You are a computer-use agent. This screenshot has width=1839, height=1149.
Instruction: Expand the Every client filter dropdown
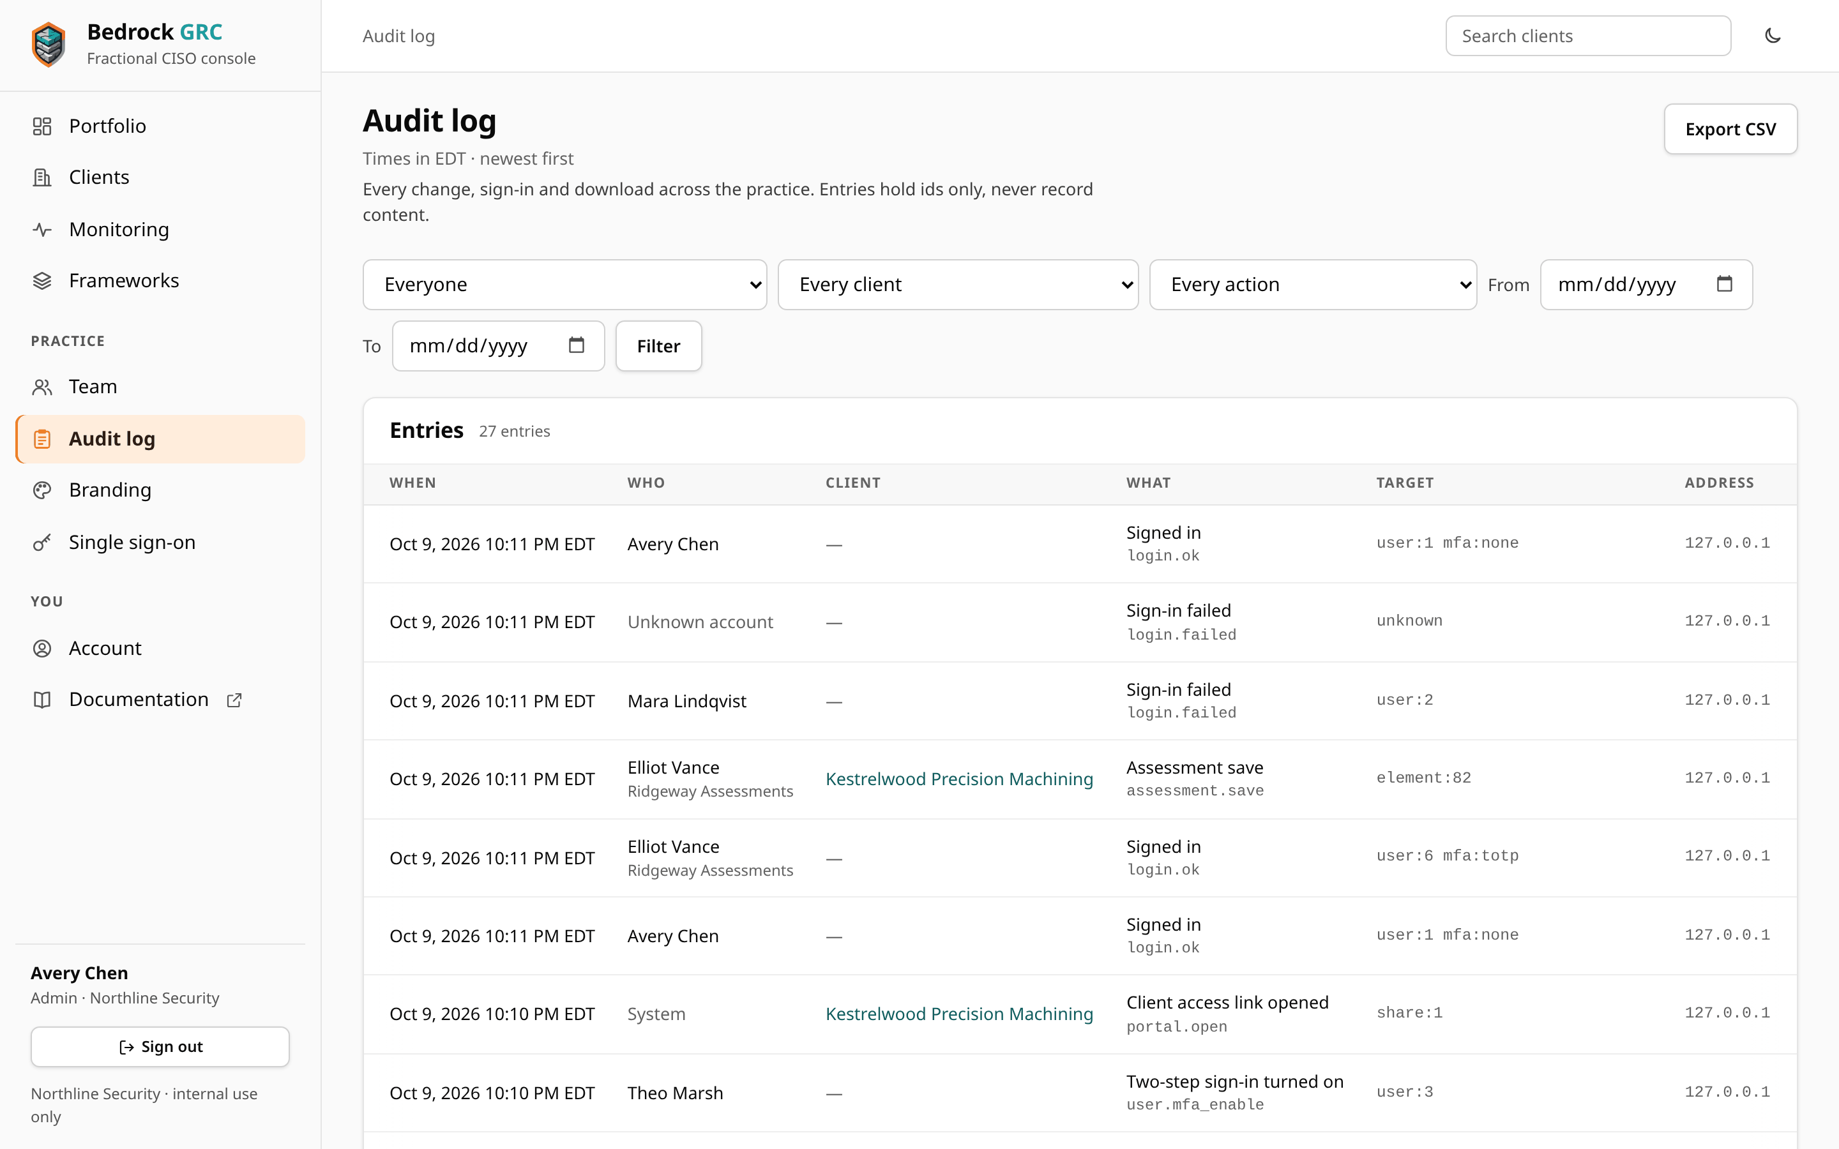pyautogui.click(x=958, y=285)
